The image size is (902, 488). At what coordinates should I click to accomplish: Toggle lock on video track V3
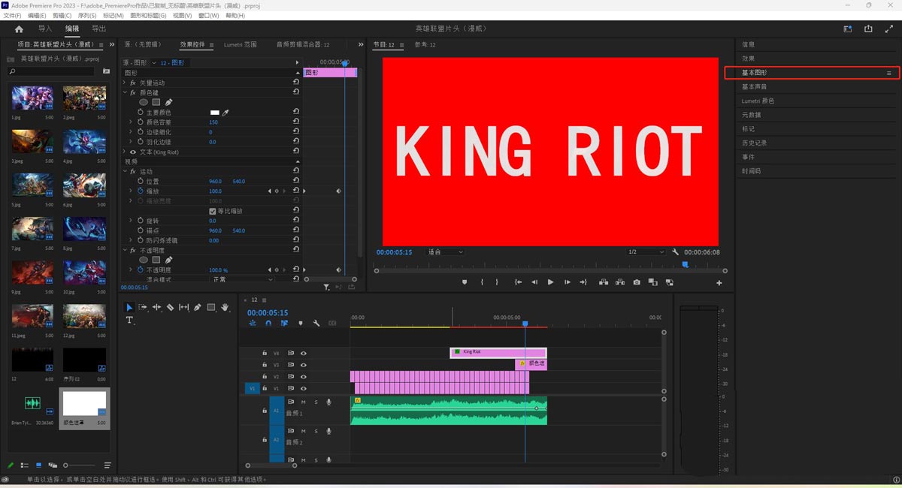tap(265, 365)
